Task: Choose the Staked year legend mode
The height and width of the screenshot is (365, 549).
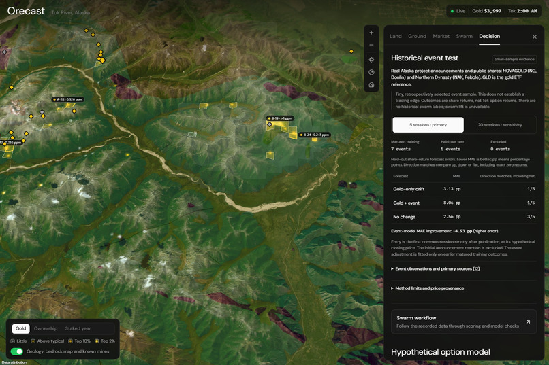Action: (78, 329)
